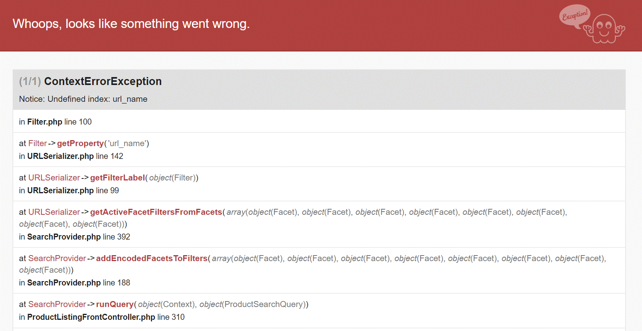This screenshot has height=331, width=642.
Task: Click the "Exception!" speech bubble
Action: tap(575, 16)
